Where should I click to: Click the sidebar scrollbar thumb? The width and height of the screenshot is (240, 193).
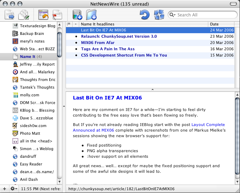60,45
